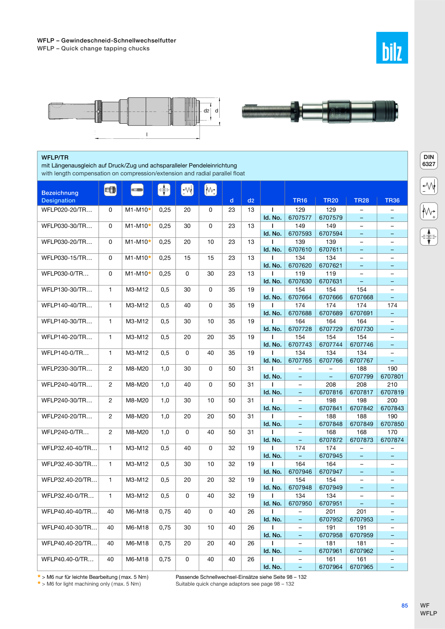This screenshot has height=629, width=445.
Task: Select the WFLP020-20/TR… row label
Action: click(x=67, y=210)
